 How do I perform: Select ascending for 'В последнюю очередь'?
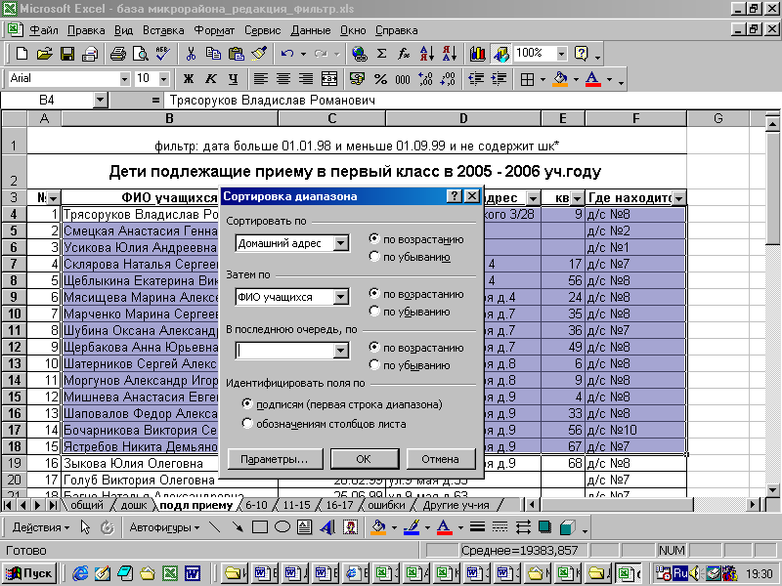(x=374, y=347)
